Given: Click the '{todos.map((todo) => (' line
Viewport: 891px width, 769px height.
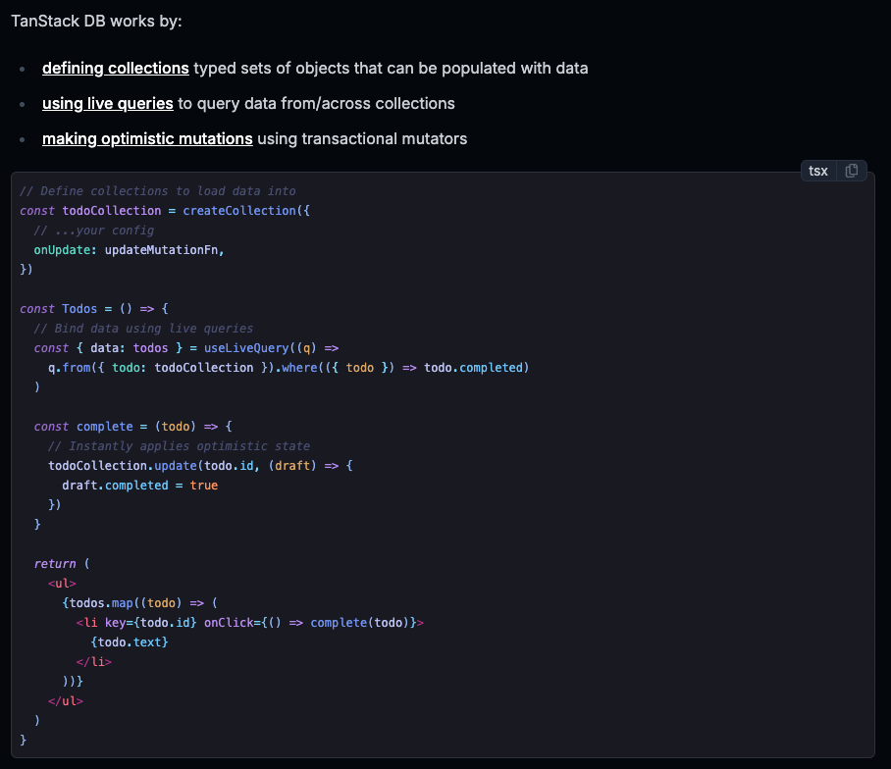Looking at the screenshot, I should [139, 602].
